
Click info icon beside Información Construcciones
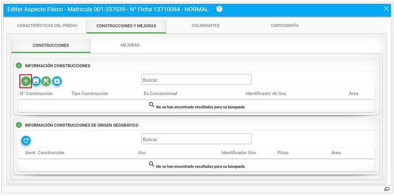pos(19,65)
